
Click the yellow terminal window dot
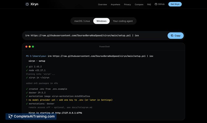point(29,47)
